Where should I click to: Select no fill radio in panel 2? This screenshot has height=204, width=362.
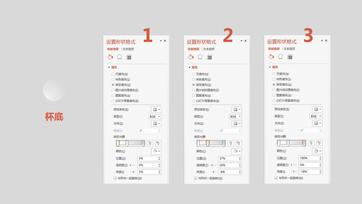click(193, 74)
